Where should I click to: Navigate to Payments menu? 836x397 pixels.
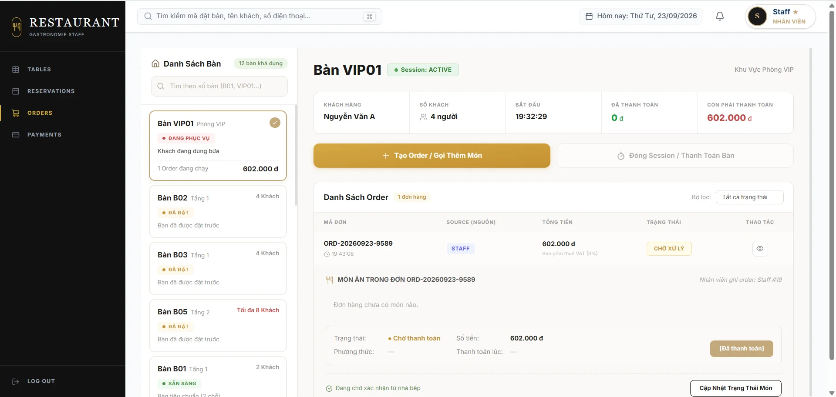[44, 135]
